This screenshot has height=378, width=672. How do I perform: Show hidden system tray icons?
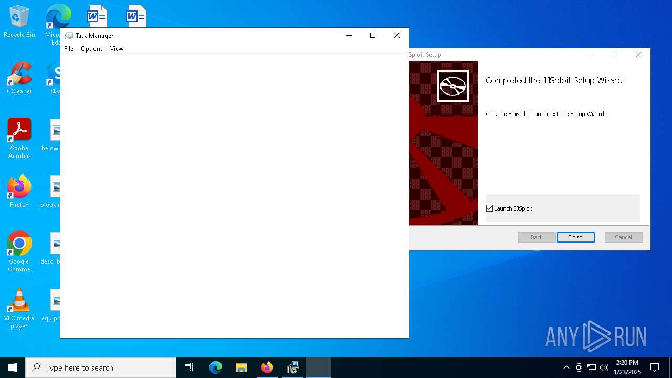[x=566, y=367]
